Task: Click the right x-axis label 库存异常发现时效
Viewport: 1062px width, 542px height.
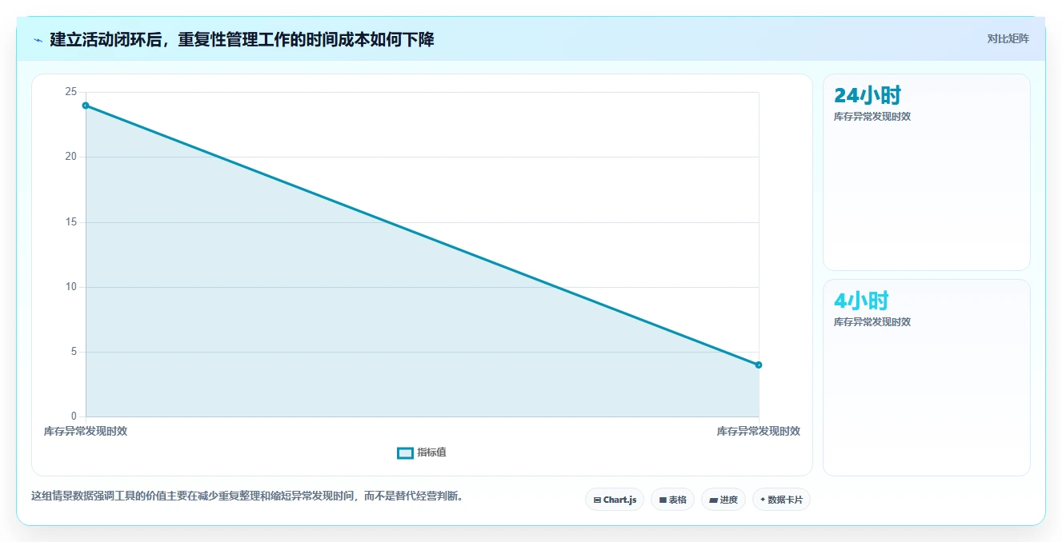Action: pos(759,431)
